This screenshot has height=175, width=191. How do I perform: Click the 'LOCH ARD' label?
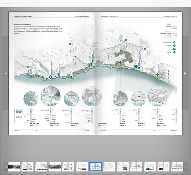(122, 124)
